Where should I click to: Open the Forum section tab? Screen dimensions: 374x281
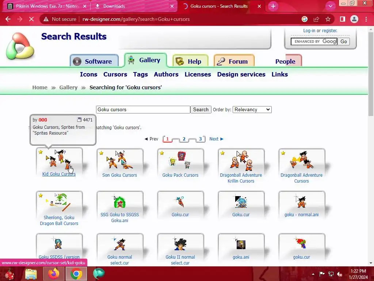pyautogui.click(x=234, y=61)
